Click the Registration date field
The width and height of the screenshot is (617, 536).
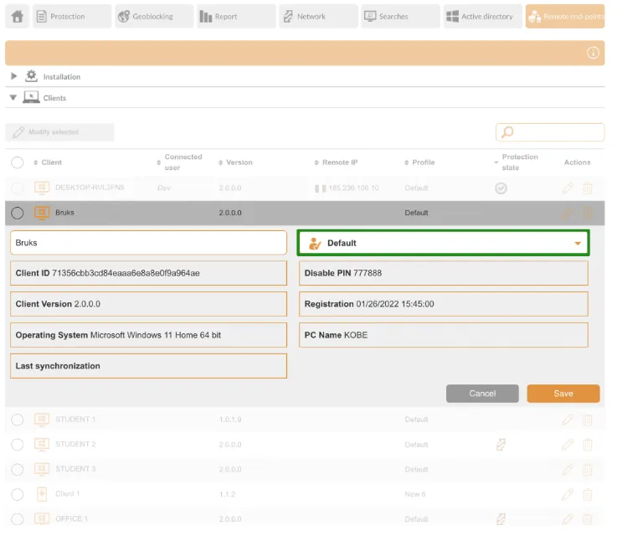[444, 304]
